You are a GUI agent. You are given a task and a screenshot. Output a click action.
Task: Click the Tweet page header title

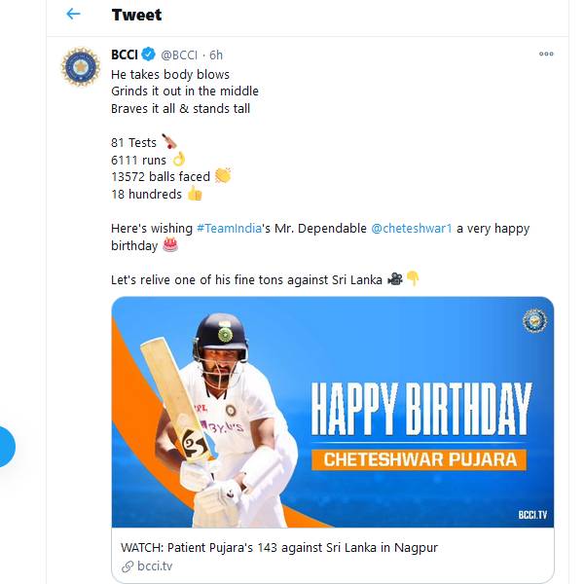tap(136, 15)
